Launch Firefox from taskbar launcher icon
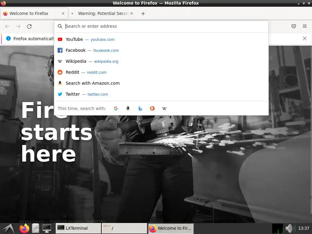 24,229
